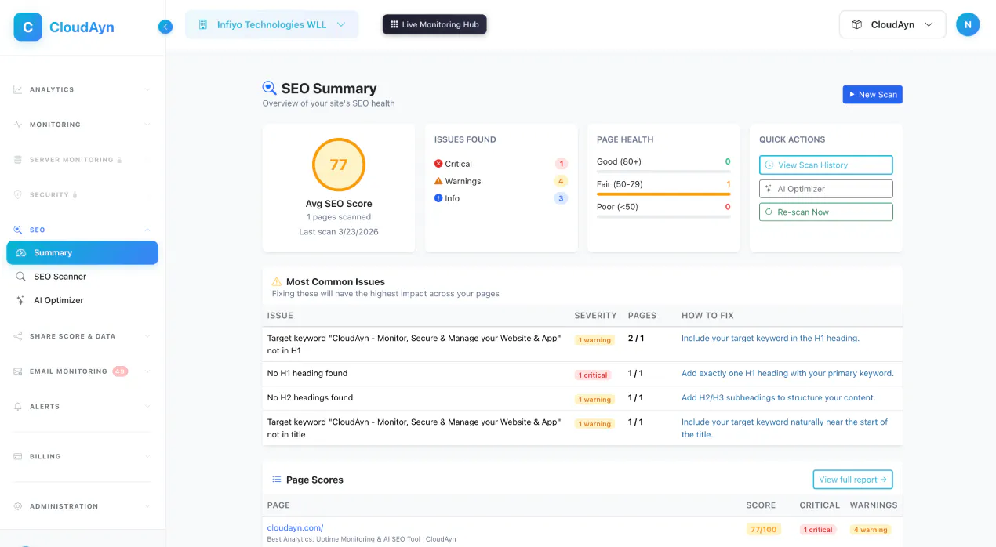Open the AI Optimizer sidebar item
Image resolution: width=996 pixels, height=547 pixels.
[x=82, y=300]
